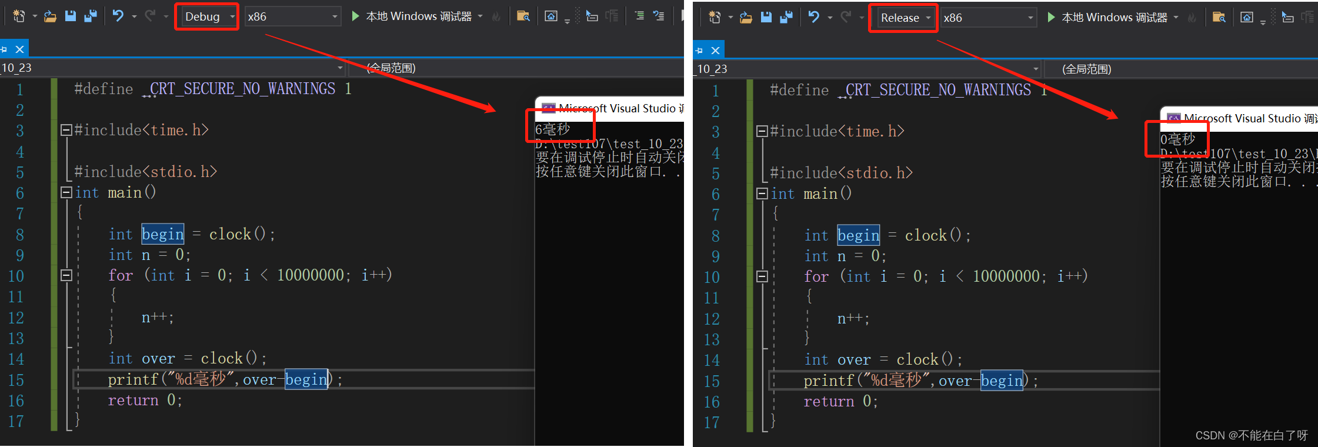The height and width of the screenshot is (447, 1318).
Task: Click the Redo arrow in the Release window
Action: pos(846,17)
